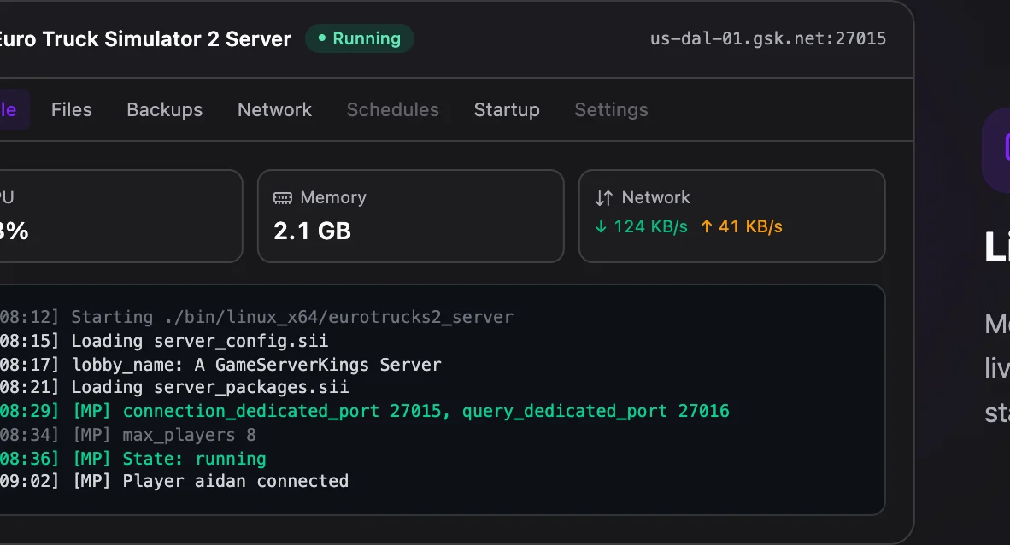Screen dimensions: 1010x545
Task: Click the lobby_name GameServerKings log line
Action: tap(220, 365)
